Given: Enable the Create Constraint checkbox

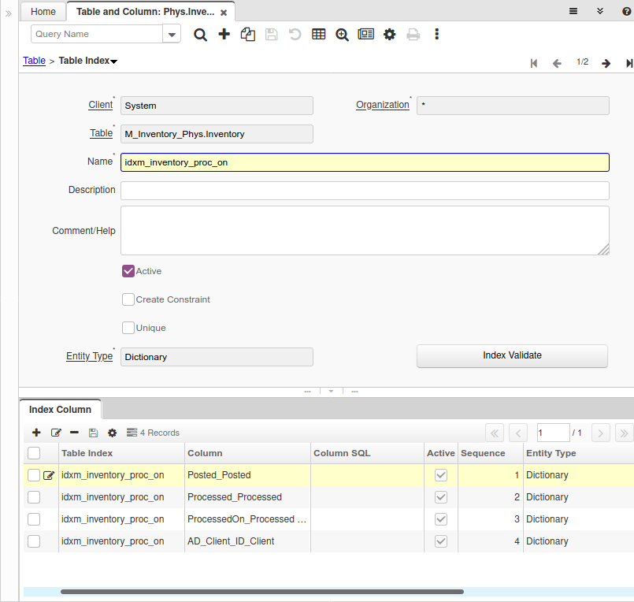Looking at the screenshot, I should [128, 299].
